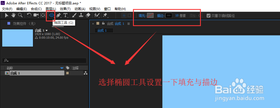Open the 编辑(E) menu
This screenshot has width=280, height=108.
click(x=22, y=9)
